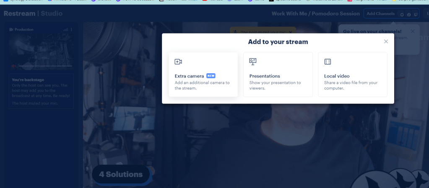
Task: Click the film strip Local video icon
Action: click(328, 62)
